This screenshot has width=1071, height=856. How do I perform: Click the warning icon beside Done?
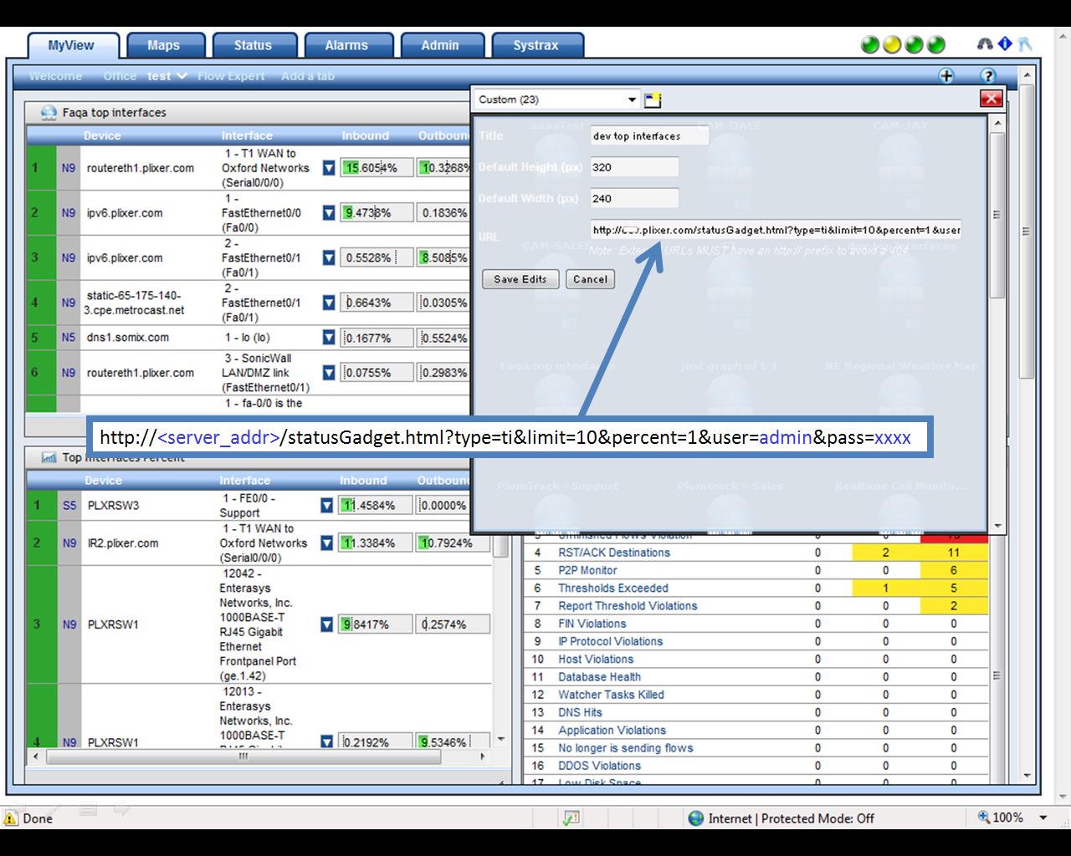click(11, 818)
